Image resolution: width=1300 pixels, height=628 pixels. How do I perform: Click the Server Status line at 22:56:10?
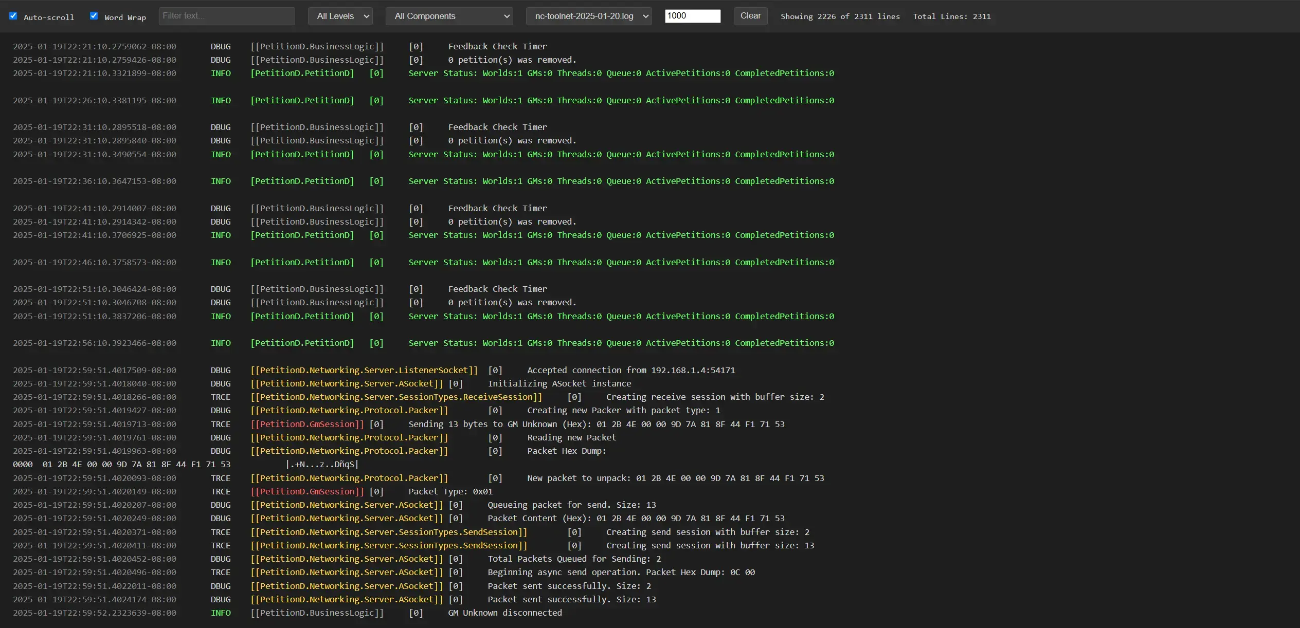tap(621, 343)
